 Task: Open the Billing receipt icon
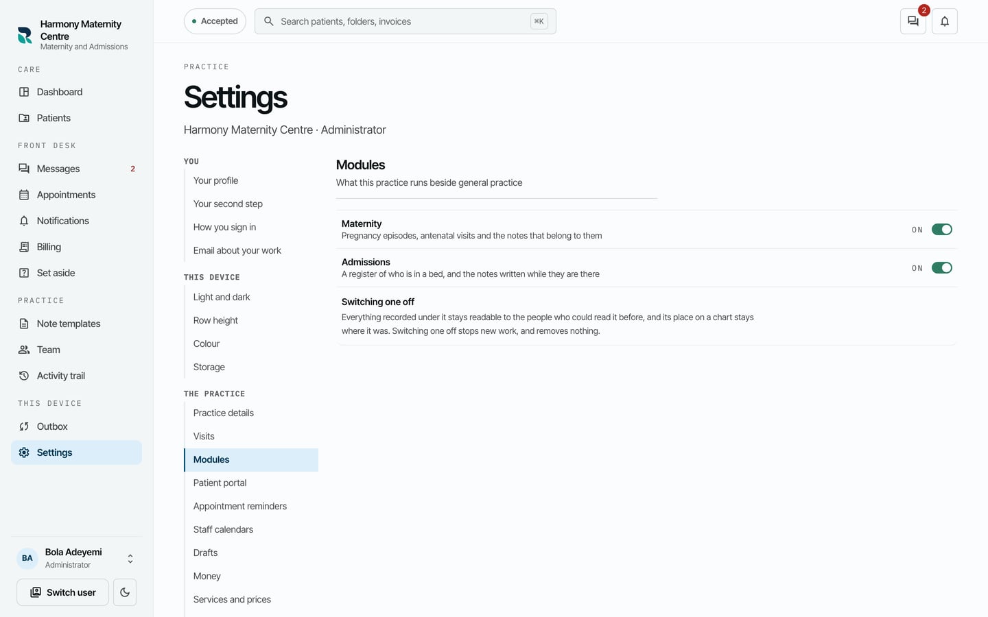(24, 247)
